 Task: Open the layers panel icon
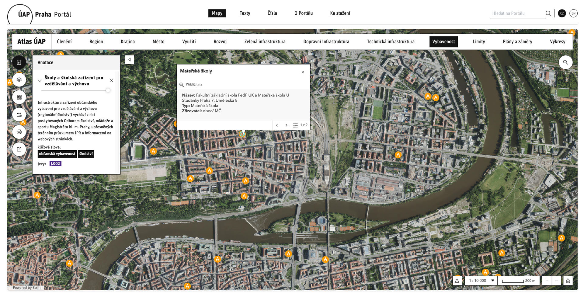19,80
